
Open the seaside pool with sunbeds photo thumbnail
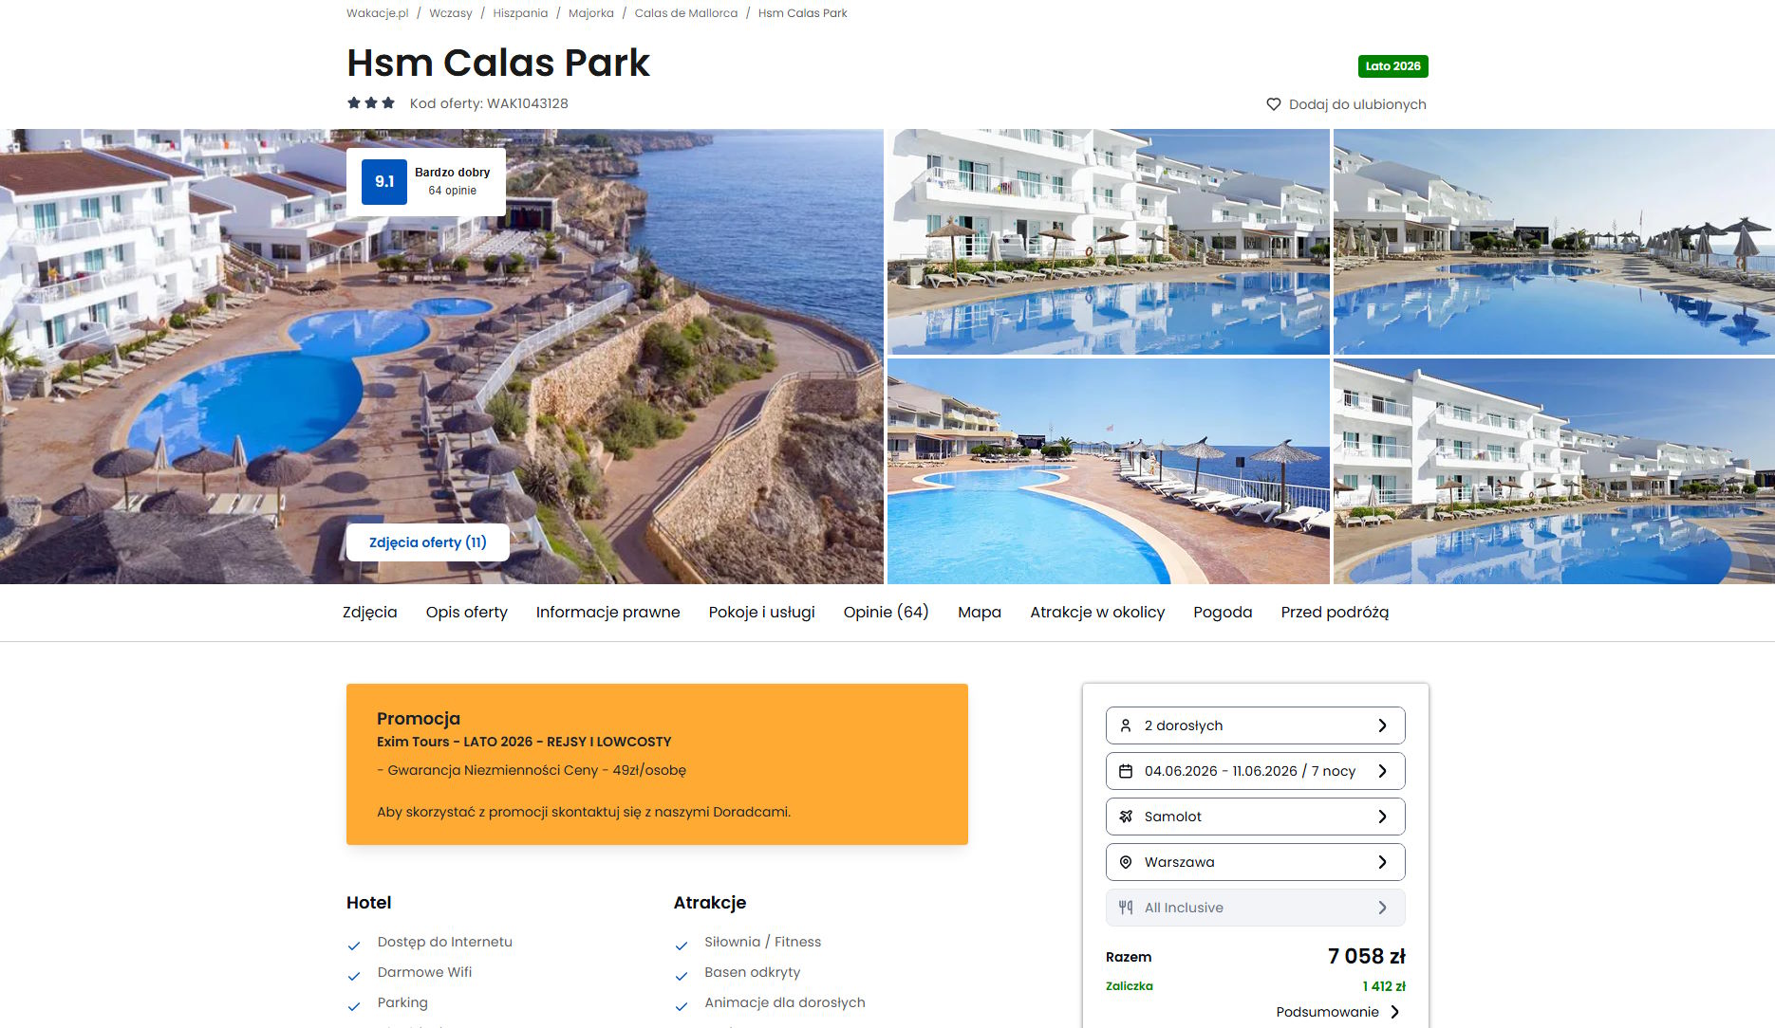pyautogui.click(x=1108, y=471)
